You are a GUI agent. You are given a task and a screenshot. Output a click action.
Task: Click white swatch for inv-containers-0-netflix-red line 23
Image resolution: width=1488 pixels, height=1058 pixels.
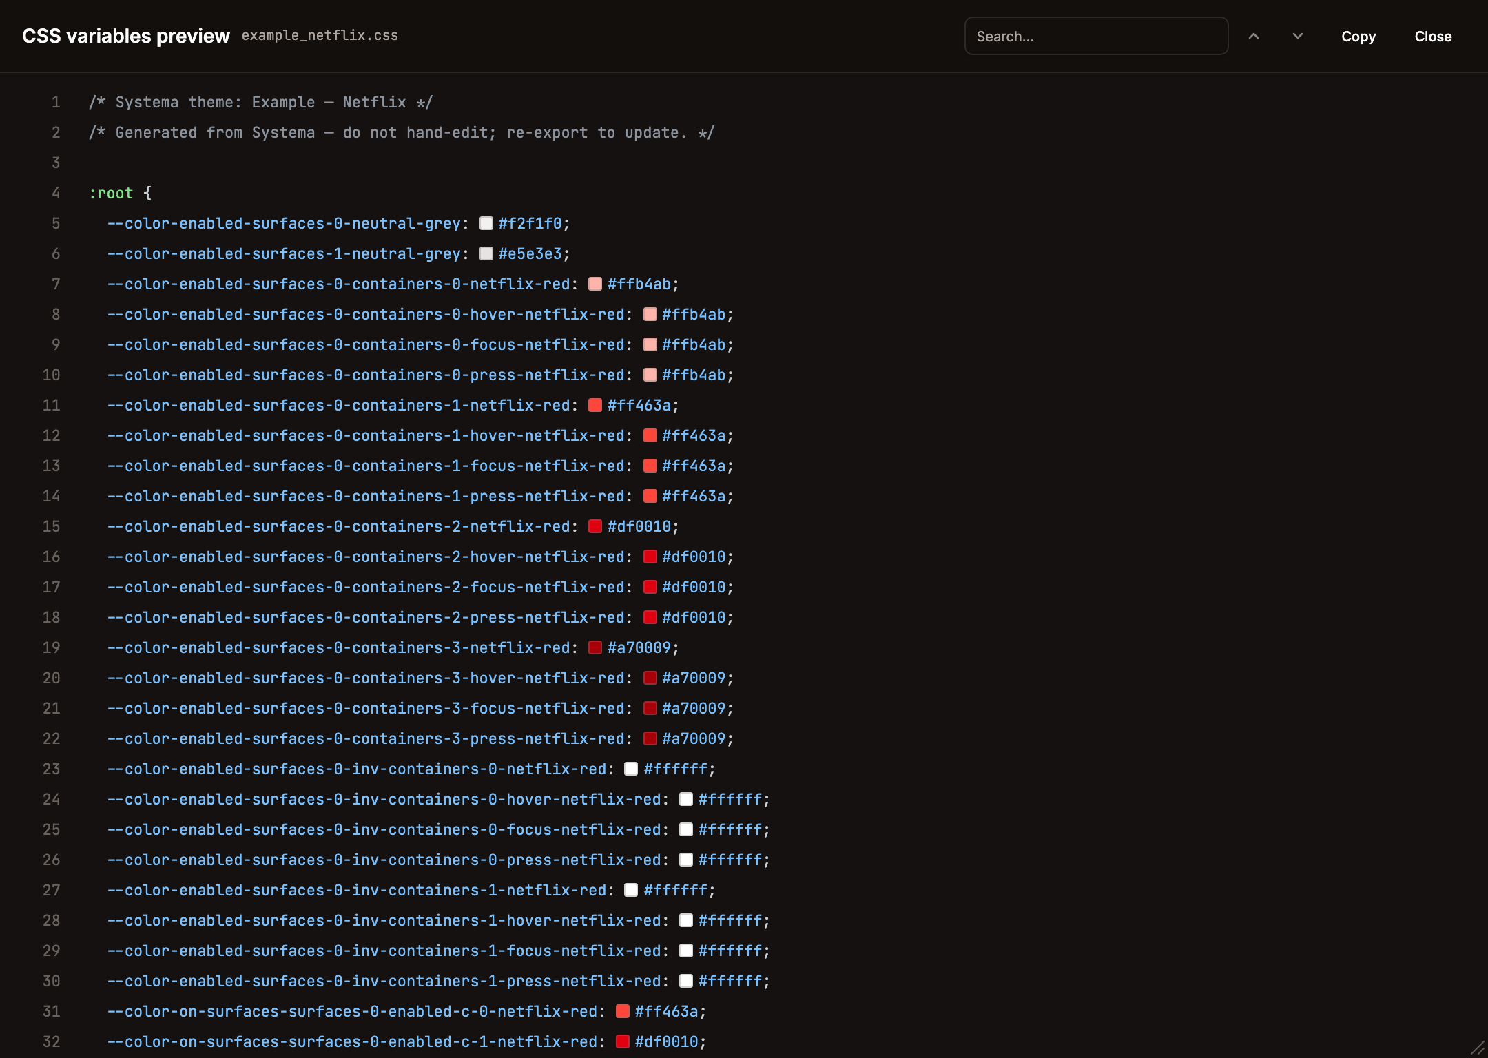coord(631,769)
